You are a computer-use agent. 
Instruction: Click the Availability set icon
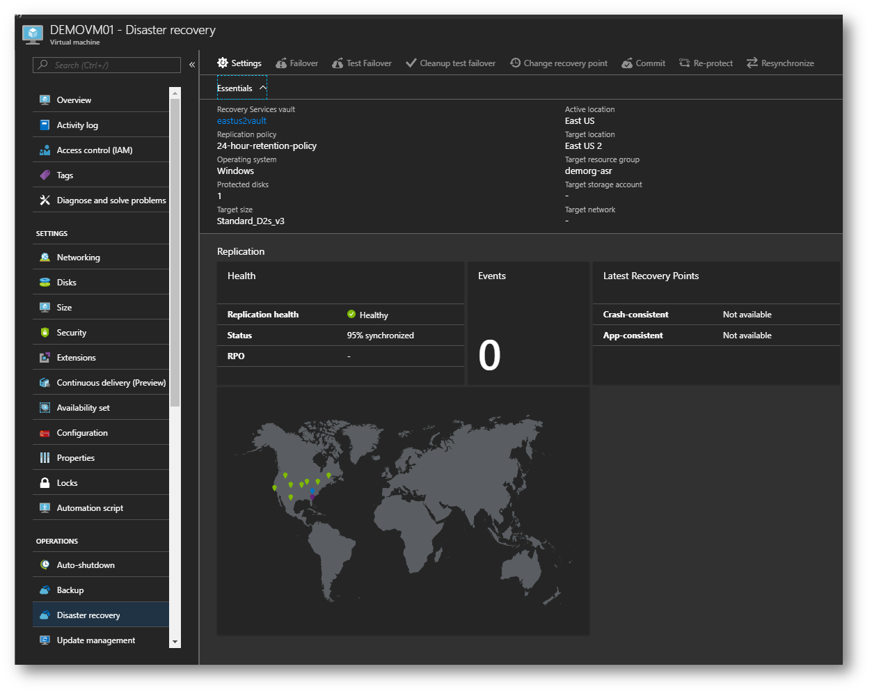point(45,407)
